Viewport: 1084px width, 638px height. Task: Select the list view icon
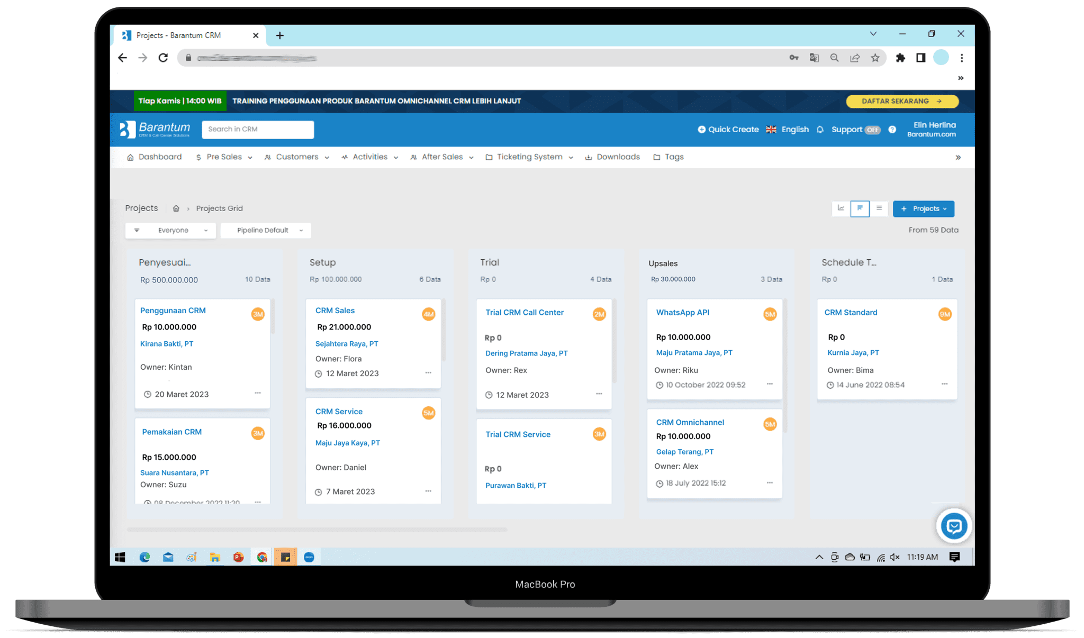[879, 208]
